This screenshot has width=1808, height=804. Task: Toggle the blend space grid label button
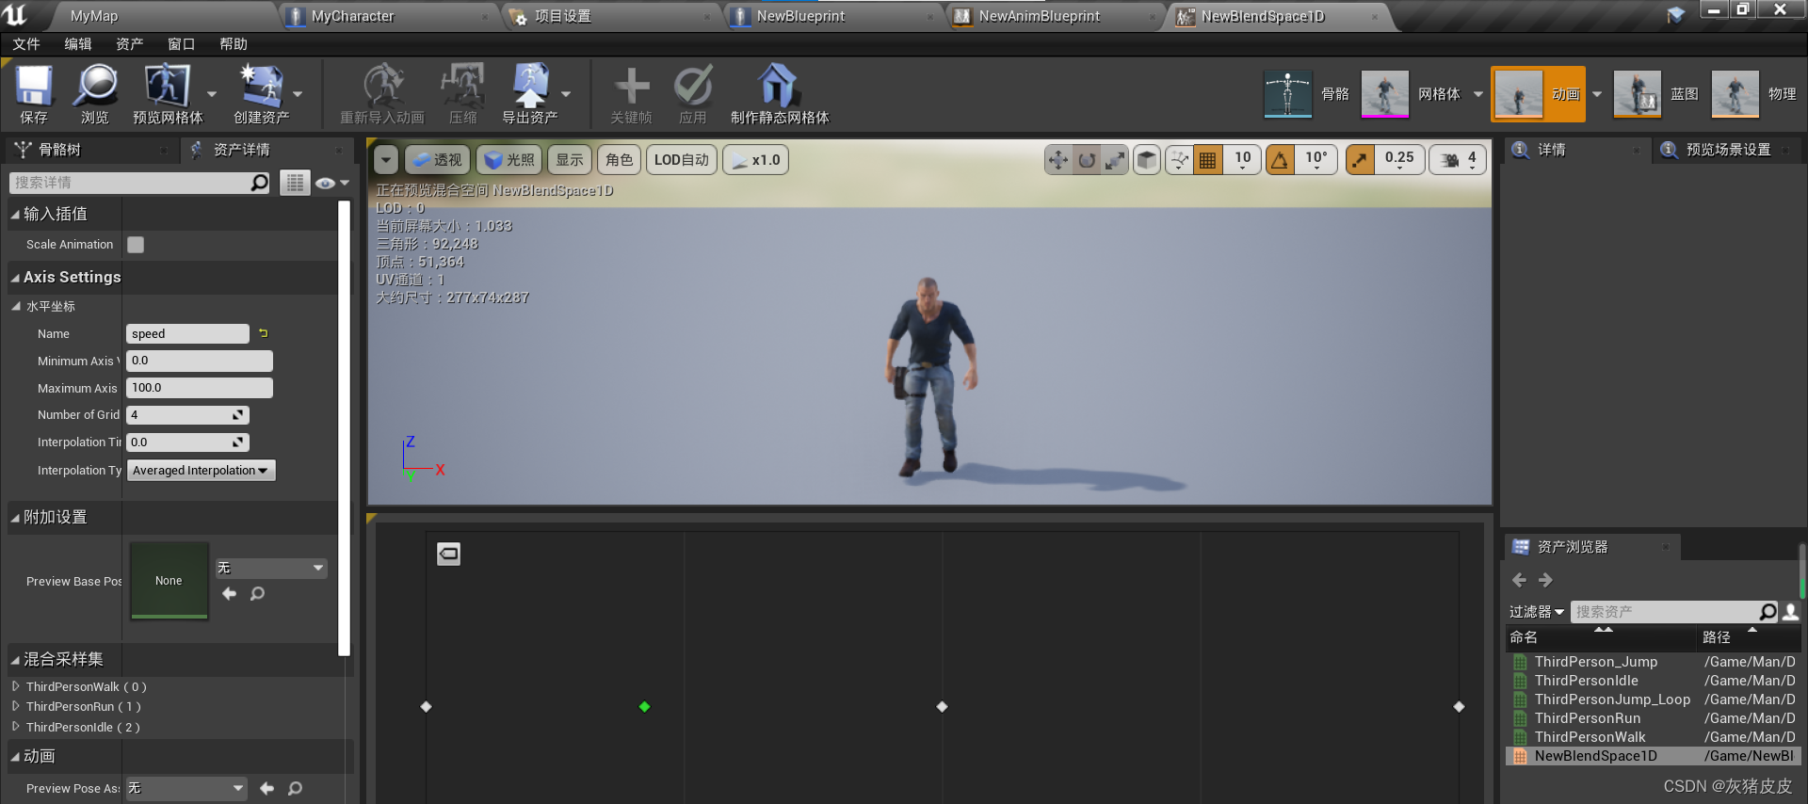[449, 554]
